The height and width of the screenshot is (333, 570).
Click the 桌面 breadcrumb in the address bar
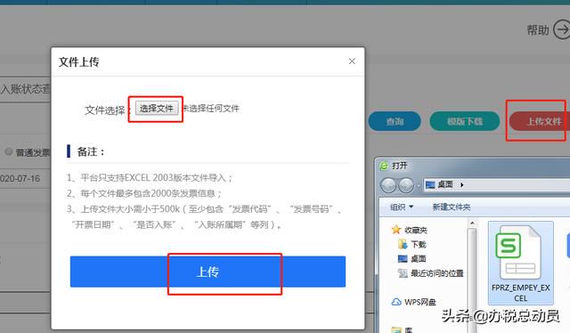445,184
